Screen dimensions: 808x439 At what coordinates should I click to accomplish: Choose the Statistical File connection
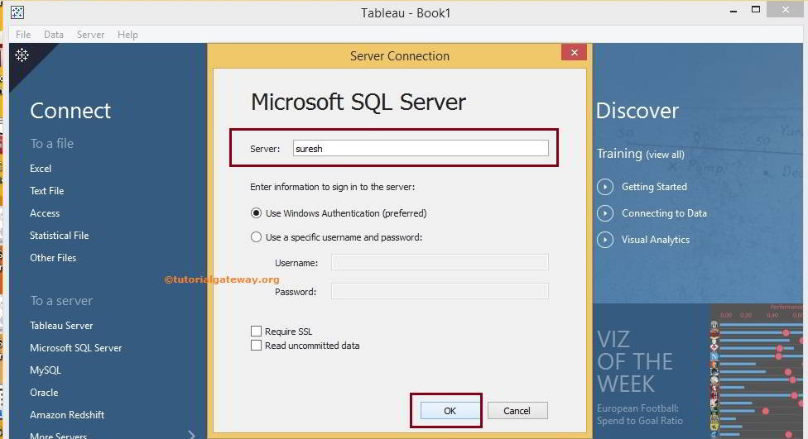pyautogui.click(x=60, y=236)
